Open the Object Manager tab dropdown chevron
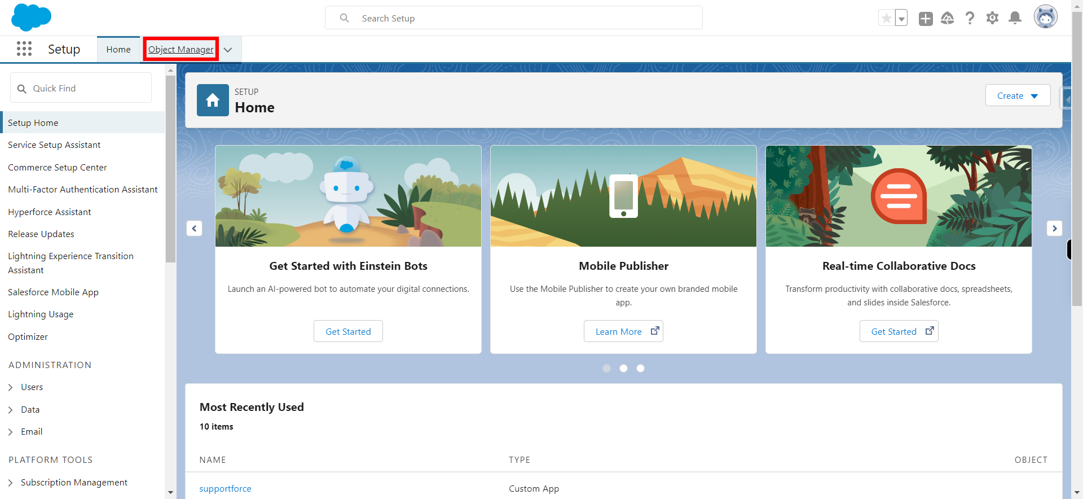The image size is (1083, 499). coord(228,50)
